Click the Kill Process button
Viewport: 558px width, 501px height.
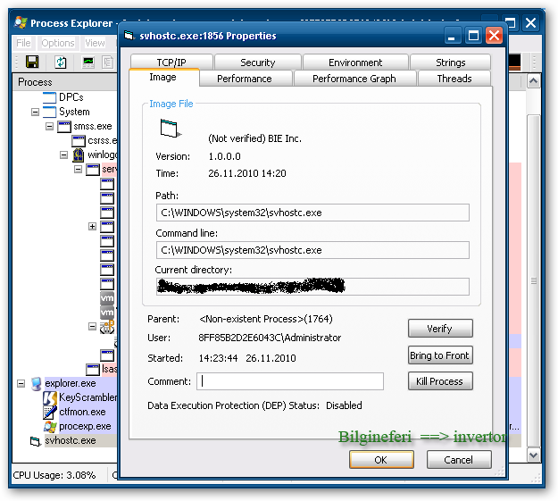coord(440,381)
